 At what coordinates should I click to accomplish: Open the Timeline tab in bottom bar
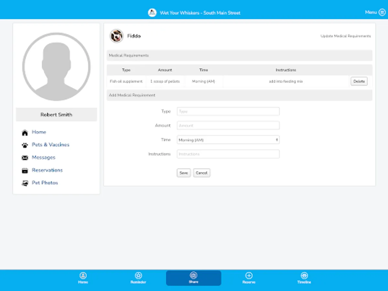point(304,278)
